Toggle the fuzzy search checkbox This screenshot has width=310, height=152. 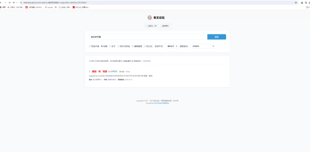click(x=133, y=46)
